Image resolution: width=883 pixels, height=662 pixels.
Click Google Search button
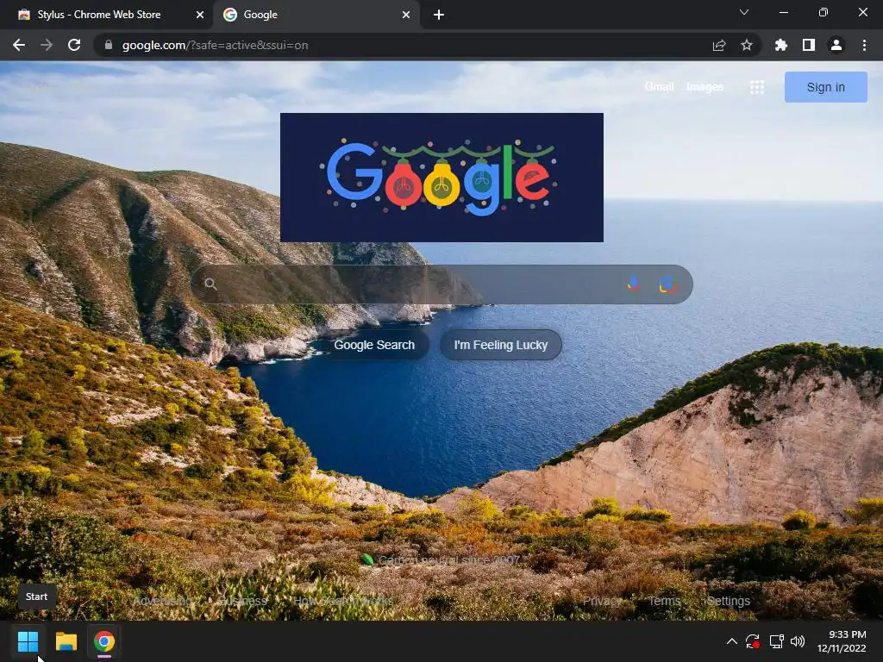(374, 345)
